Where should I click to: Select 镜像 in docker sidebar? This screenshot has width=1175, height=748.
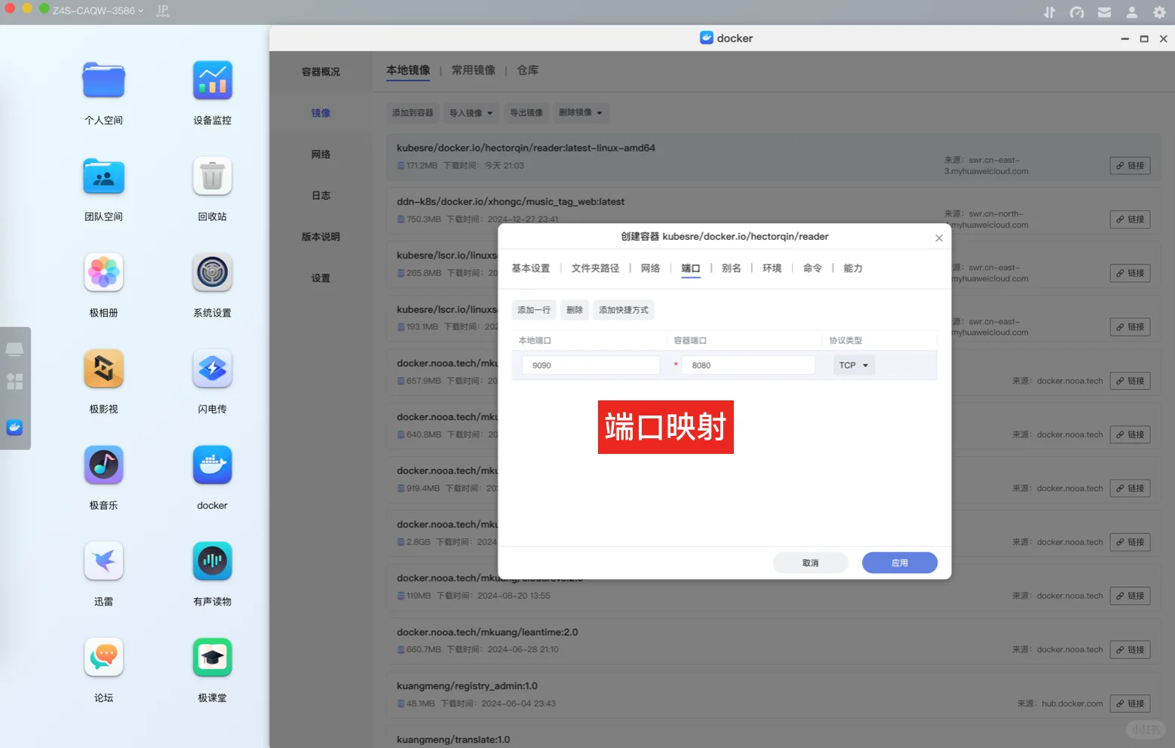321,113
